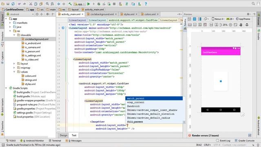Select wrap_content from autocomplete list

pyautogui.click(x=154, y=102)
